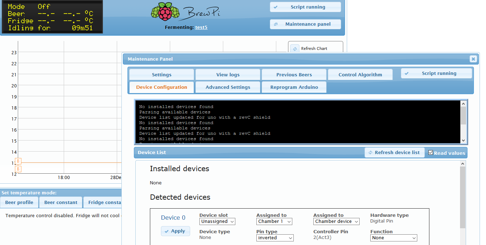Screen dimensions: 486x245
Task: Open the Chamber device dropdown
Action: [x=336, y=221]
